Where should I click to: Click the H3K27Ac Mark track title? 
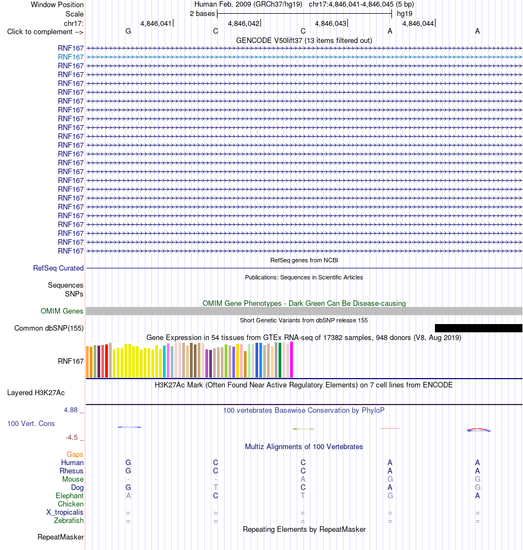[x=304, y=385]
